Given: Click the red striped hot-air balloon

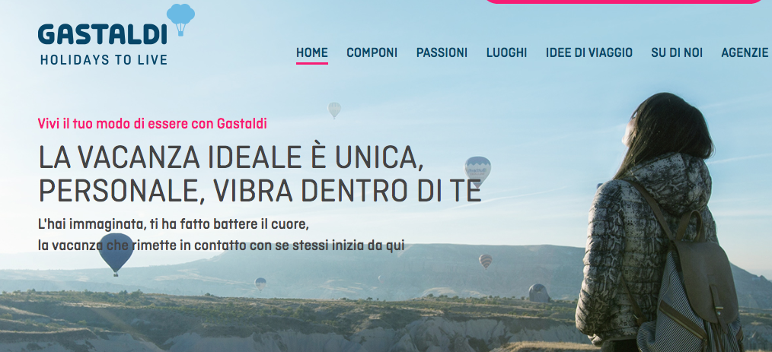Looking at the screenshot, I should (486, 262).
